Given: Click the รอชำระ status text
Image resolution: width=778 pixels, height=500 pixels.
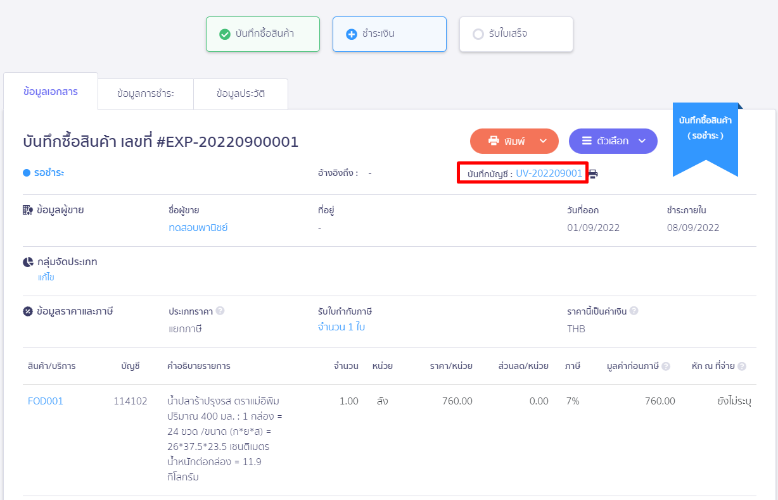Looking at the screenshot, I should 49,173.
